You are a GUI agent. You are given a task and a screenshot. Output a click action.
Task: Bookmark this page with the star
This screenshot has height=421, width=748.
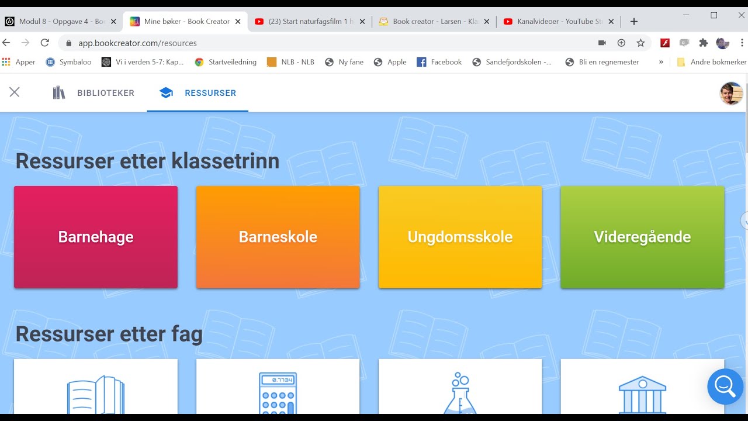[640, 43]
